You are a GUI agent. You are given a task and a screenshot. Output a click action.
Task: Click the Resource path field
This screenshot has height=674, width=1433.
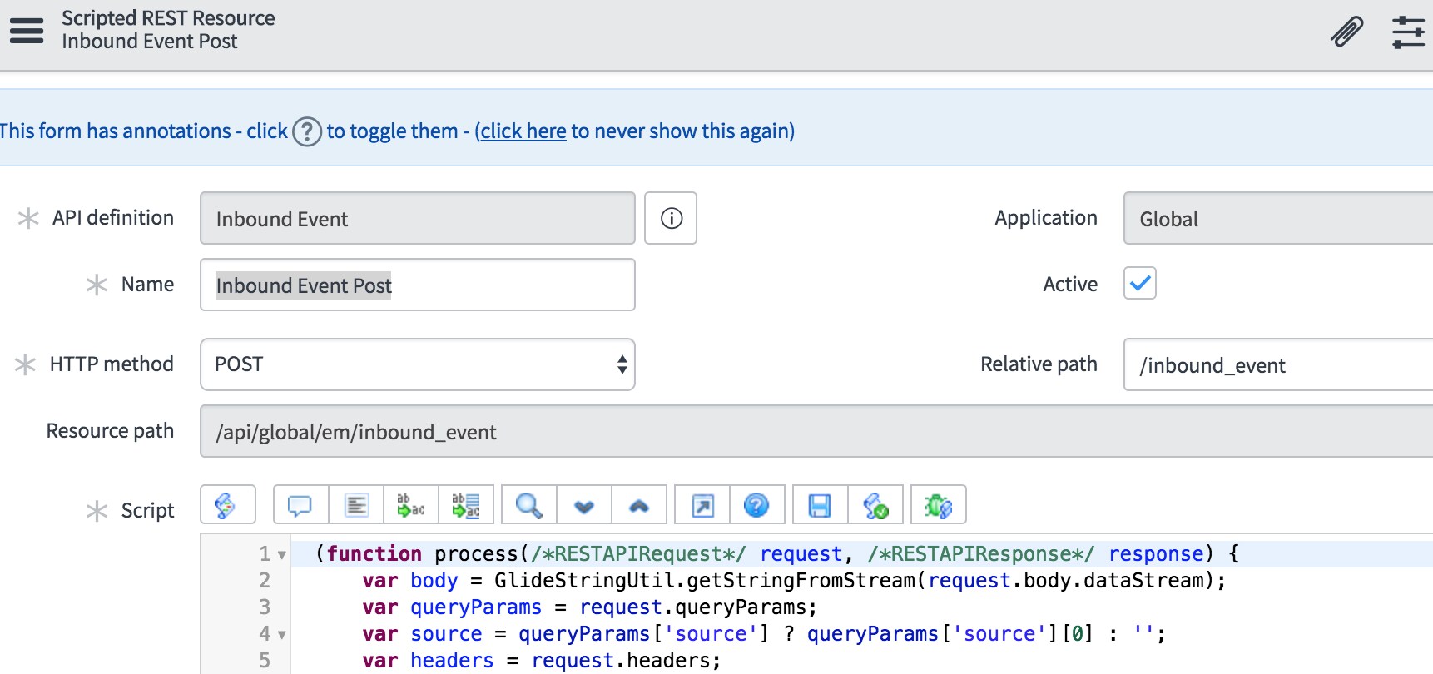(x=816, y=431)
